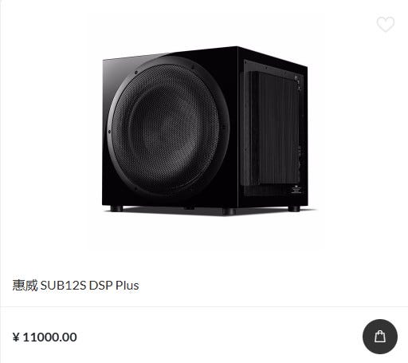Click the yen currency symbol beside the price
This screenshot has height=363, width=408.
16,337
